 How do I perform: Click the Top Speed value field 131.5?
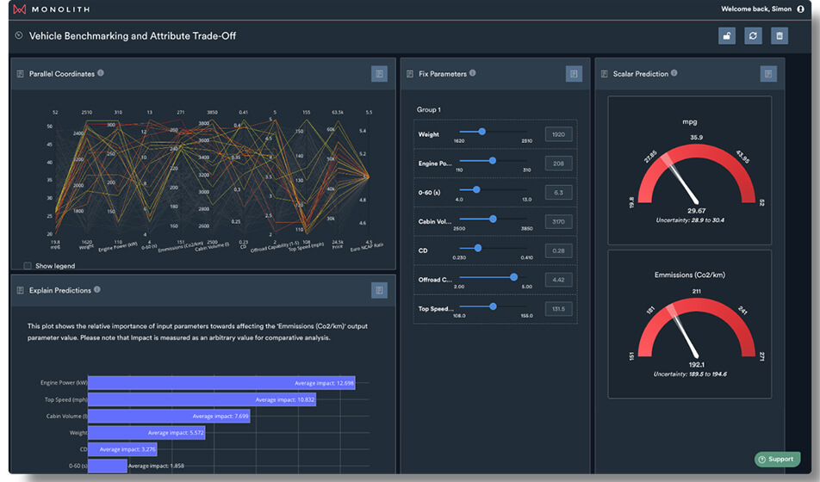(x=558, y=309)
